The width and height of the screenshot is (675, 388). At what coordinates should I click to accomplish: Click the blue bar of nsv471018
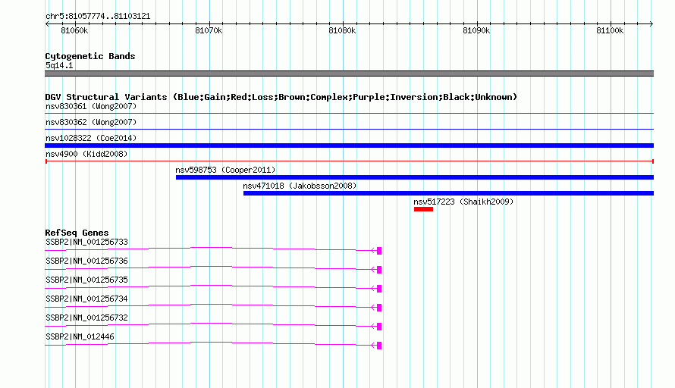coord(448,193)
